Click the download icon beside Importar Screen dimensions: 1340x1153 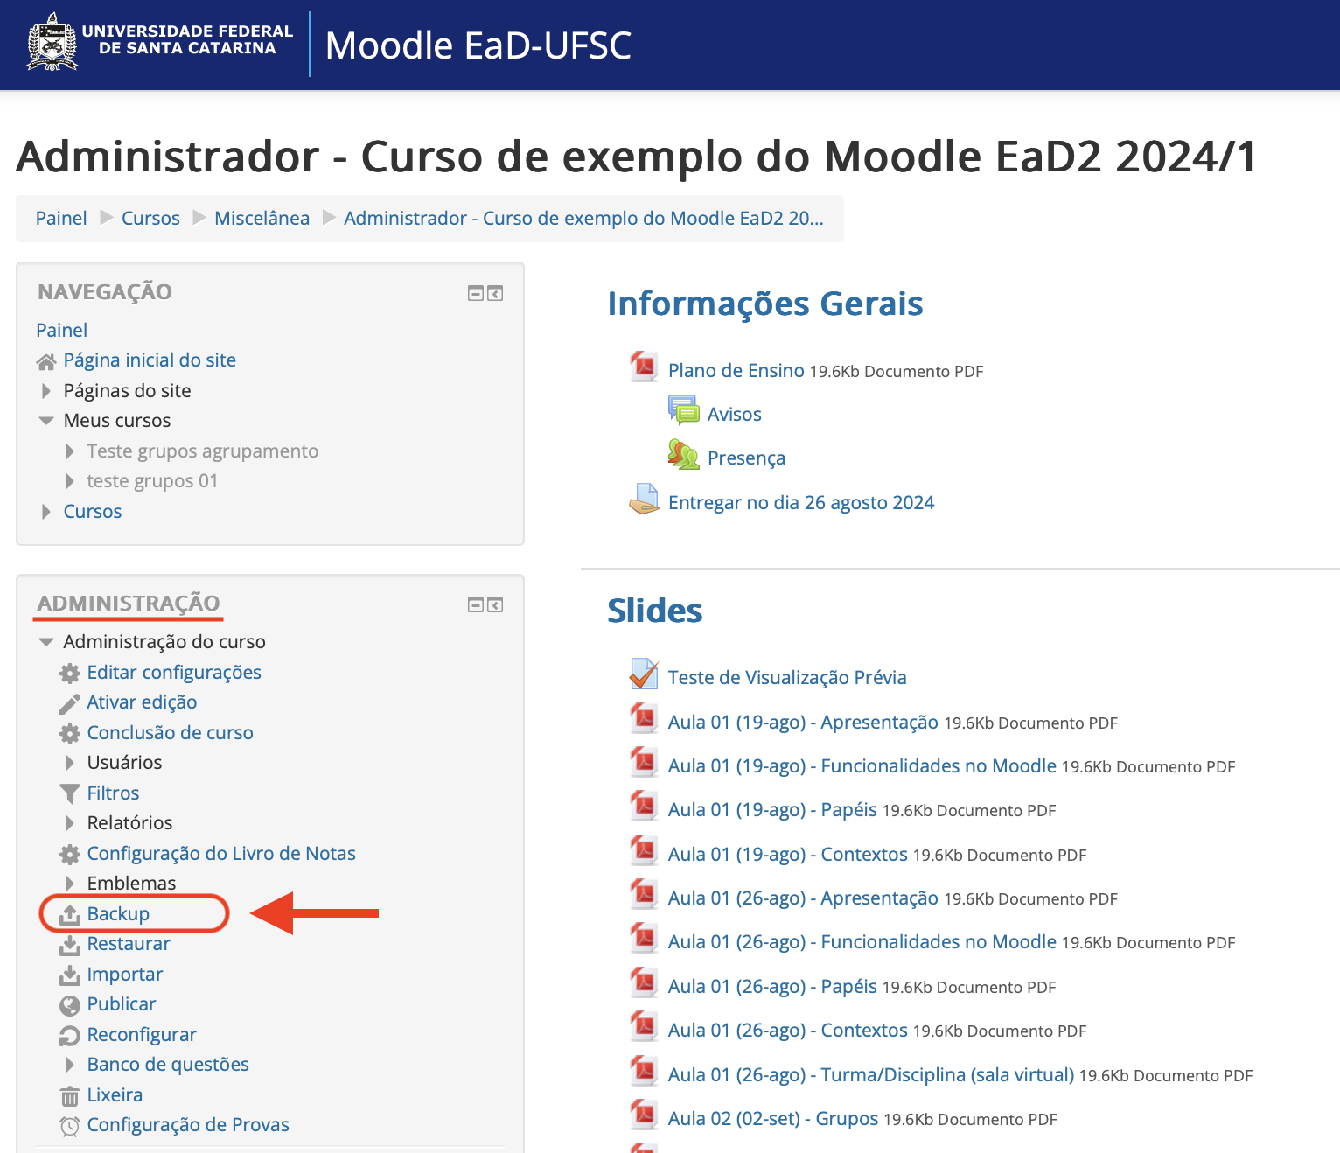coord(70,975)
